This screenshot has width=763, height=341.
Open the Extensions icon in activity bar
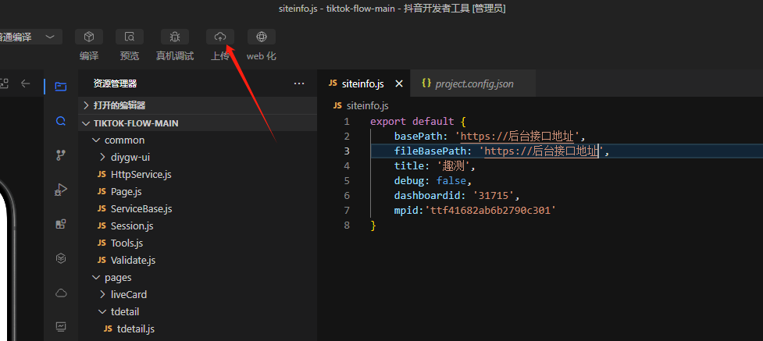(x=61, y=224)
